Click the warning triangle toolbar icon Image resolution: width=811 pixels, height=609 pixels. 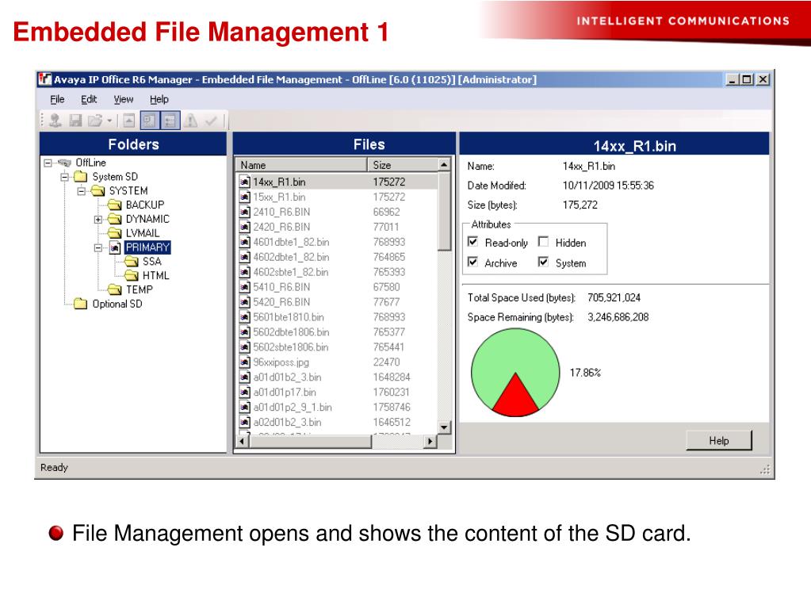click(x=191, y=121)
